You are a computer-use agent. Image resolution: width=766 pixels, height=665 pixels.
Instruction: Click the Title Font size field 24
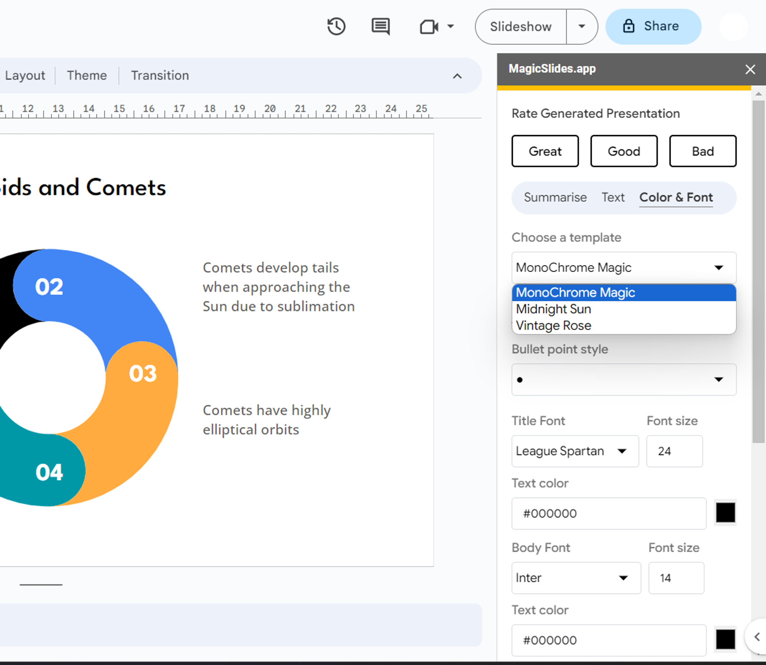(674, 451)
